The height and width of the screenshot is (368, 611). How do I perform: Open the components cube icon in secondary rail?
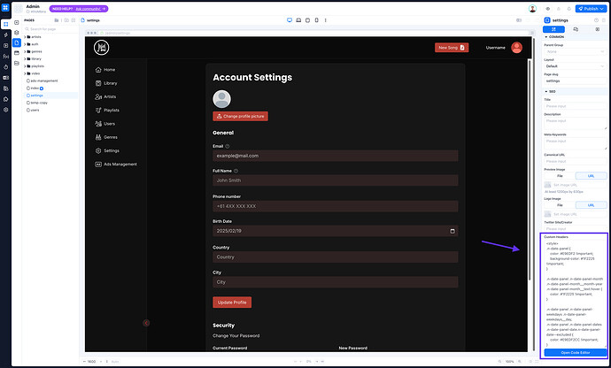point(16,33)
